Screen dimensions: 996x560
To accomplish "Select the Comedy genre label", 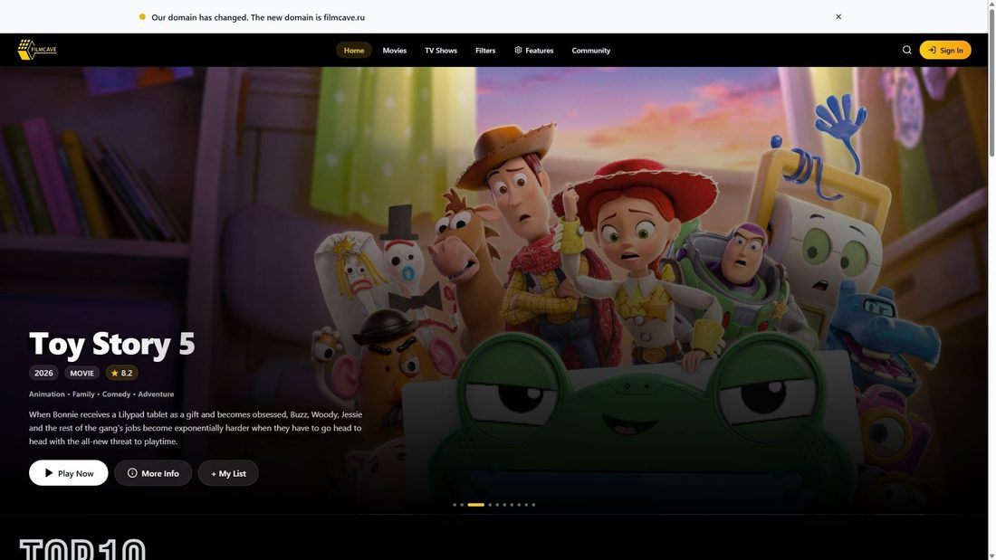I will click(116, 394).
